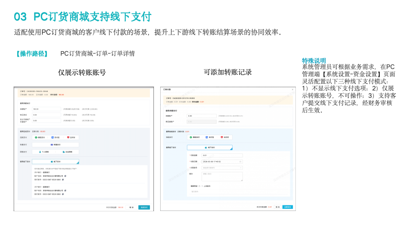413x232 pixels.
Task: Click 上传附件 link
Action: pos(207,186)
